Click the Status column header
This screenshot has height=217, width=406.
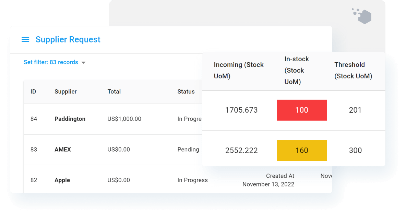[x=186, y=92]
